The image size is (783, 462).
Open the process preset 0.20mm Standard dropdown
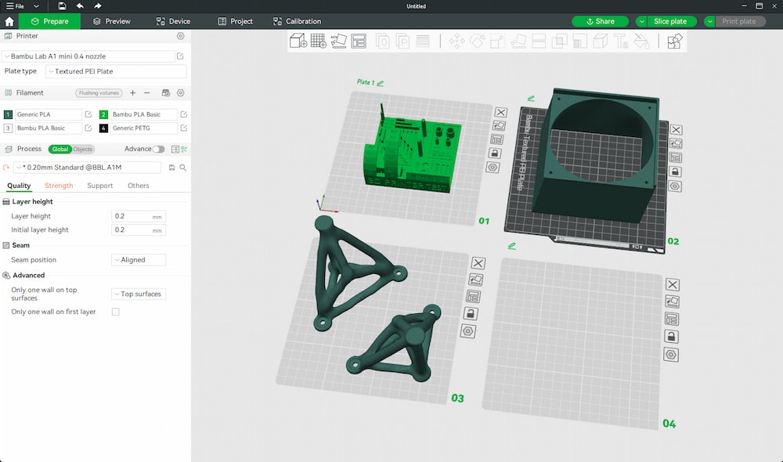tap(87, 168)
